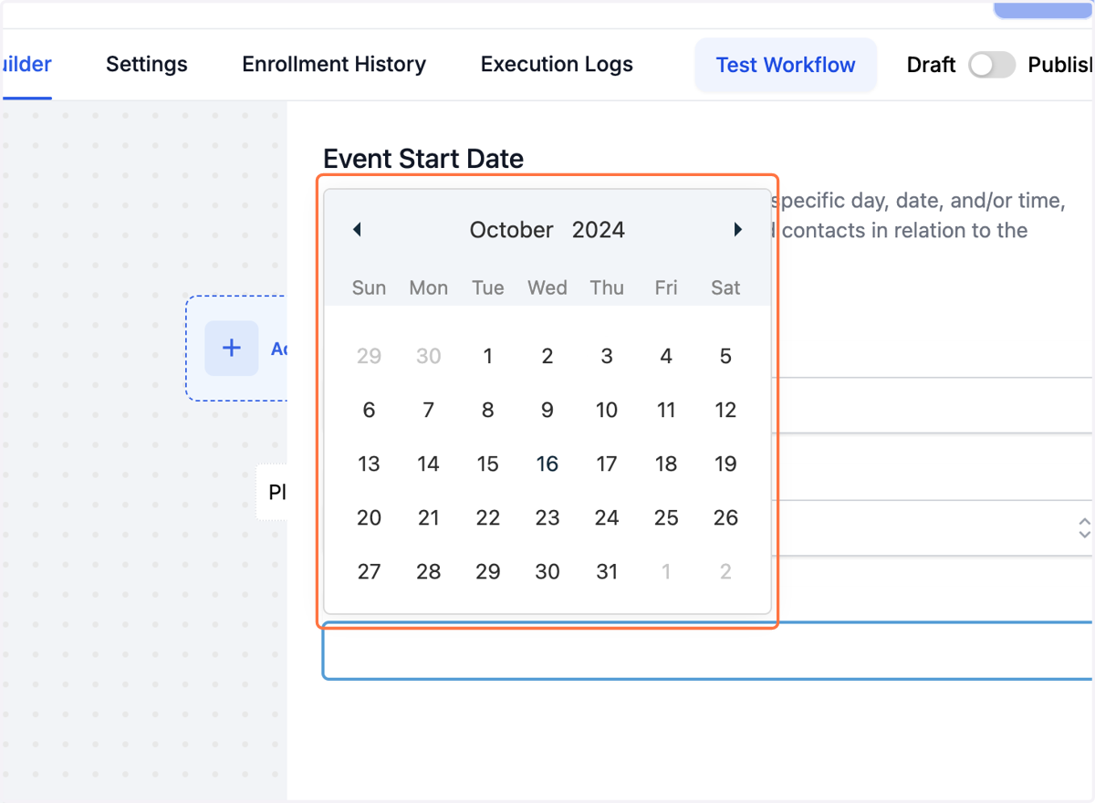
Task: Select October 18 in calendar
Action: (x=666, y=464)
